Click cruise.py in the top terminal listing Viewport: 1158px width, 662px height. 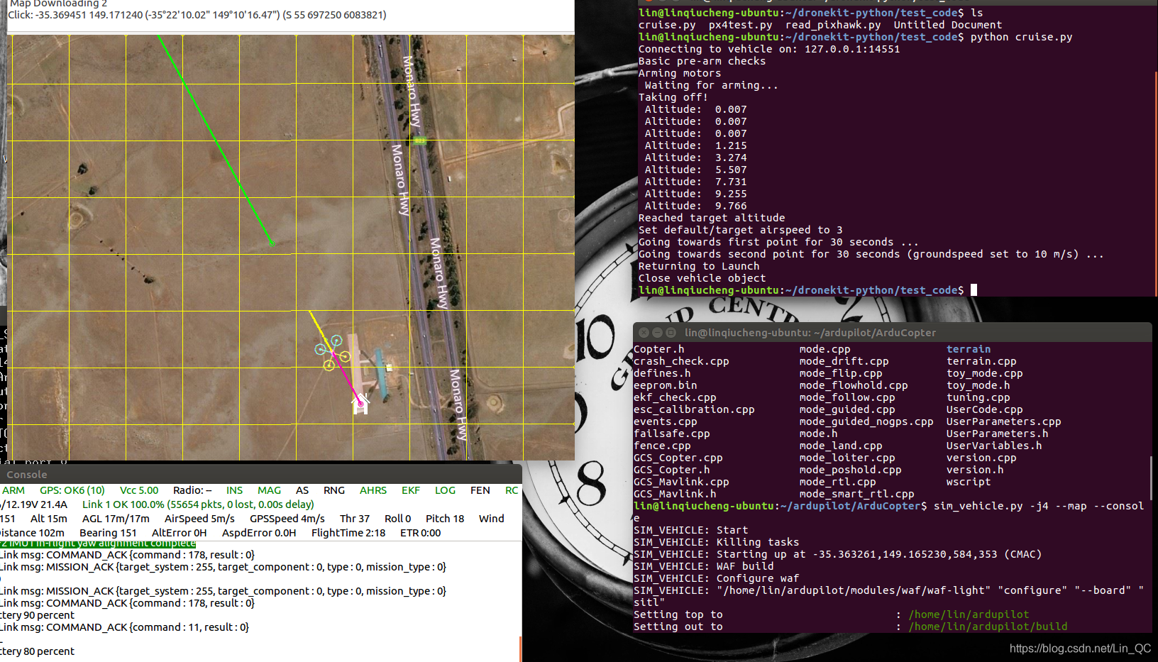coord(667,25)
